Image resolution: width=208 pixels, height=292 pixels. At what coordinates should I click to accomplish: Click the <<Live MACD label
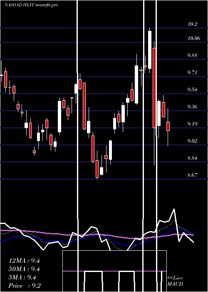[175, 281]
